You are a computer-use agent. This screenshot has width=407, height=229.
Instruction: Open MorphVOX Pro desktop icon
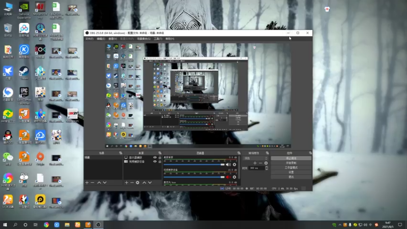pos(40,10)
